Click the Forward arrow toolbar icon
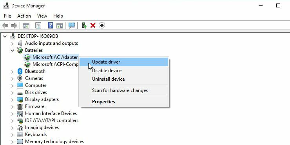The image size is (290, 145). coord(14,25)
